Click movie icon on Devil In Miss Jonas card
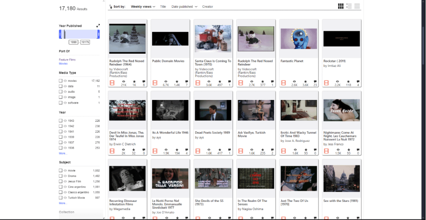 click(x=112, y=151)
